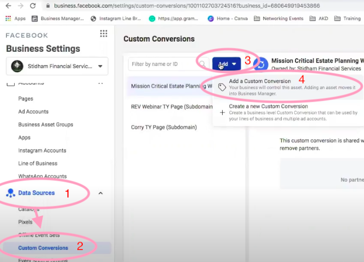Collapse the Accounts section chevron

point(100,83)
